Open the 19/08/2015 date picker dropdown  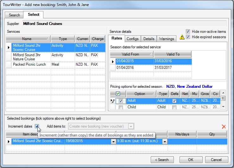[113, 141]
